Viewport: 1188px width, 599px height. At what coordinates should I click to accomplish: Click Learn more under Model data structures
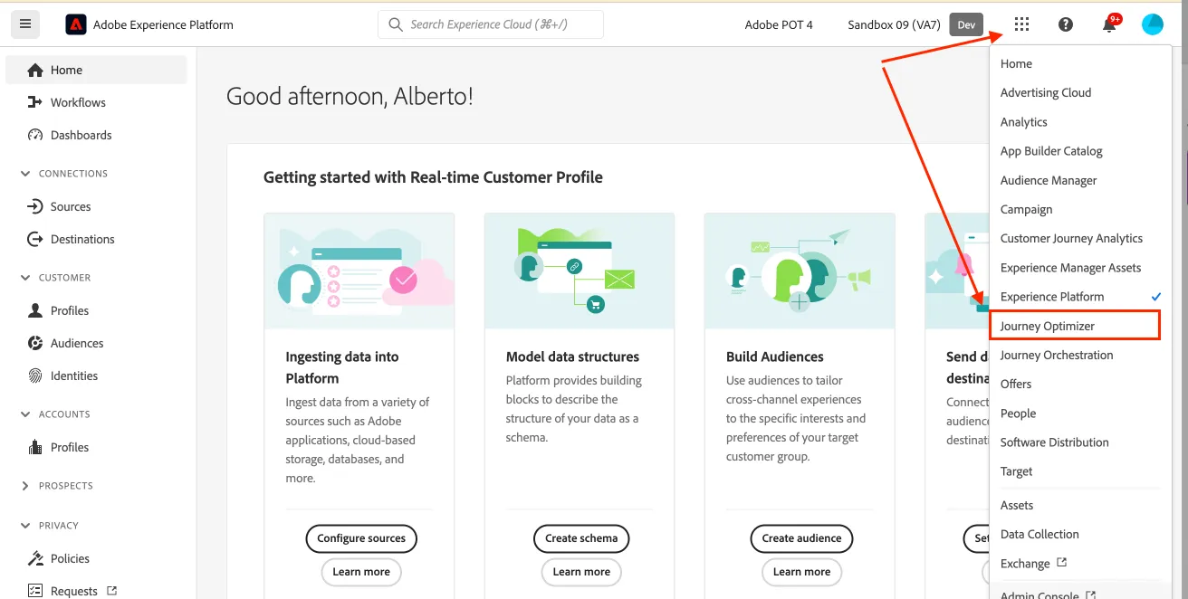coord(581,572)
